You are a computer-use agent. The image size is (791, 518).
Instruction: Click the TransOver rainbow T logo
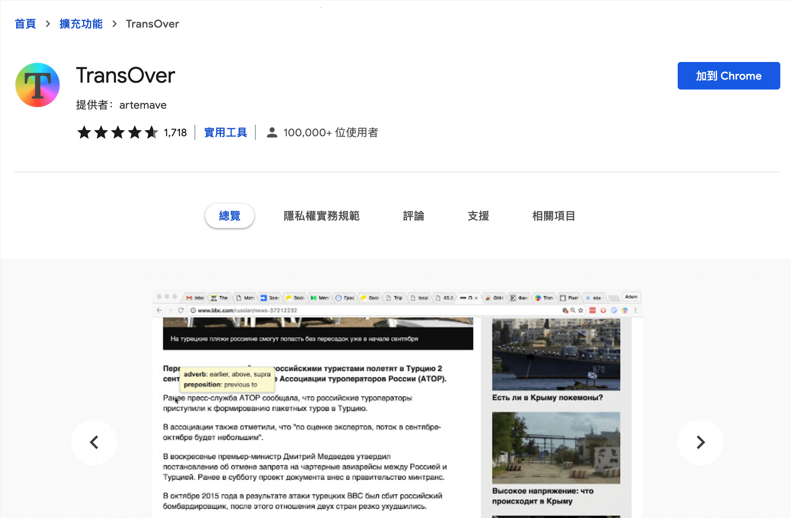pos(38,85)
